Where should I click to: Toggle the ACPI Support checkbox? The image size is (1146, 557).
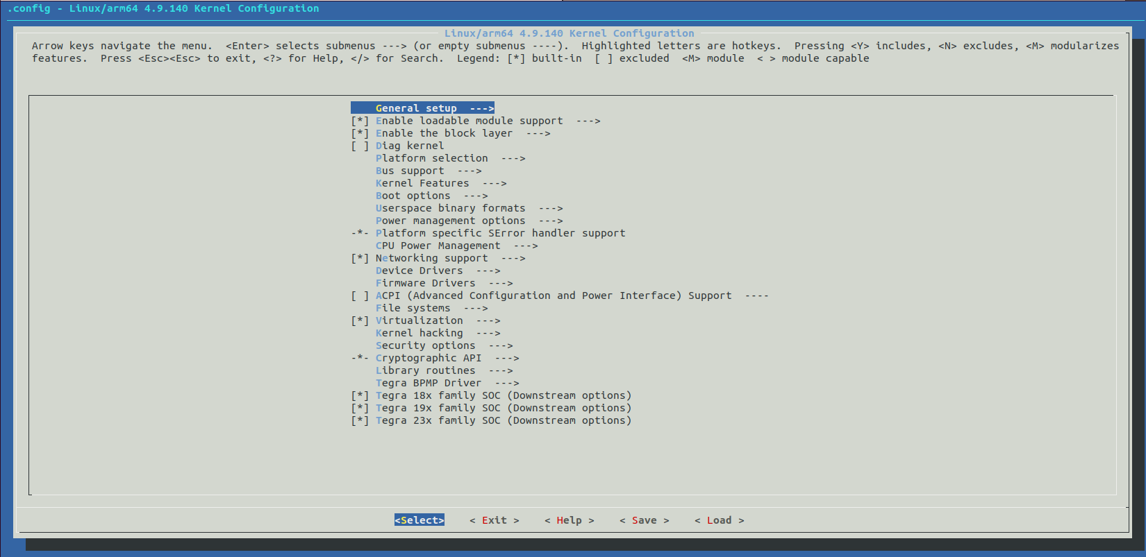pos(360,295)
